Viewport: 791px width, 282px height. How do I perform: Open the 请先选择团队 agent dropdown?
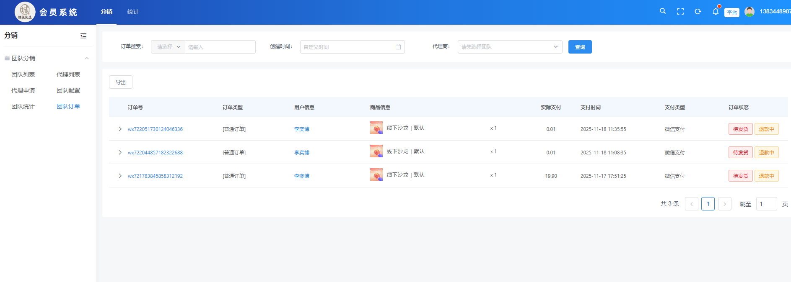click(510, 47)
